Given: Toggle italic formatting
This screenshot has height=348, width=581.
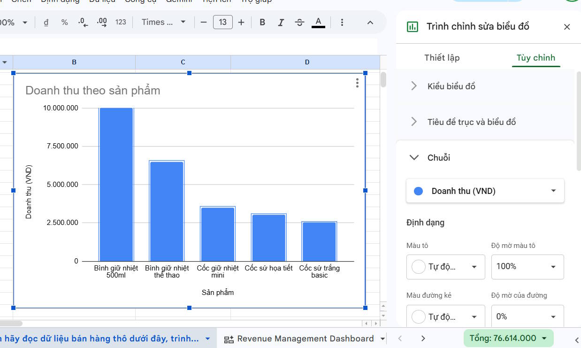Looking at the screenshot, I should point(281,22).
